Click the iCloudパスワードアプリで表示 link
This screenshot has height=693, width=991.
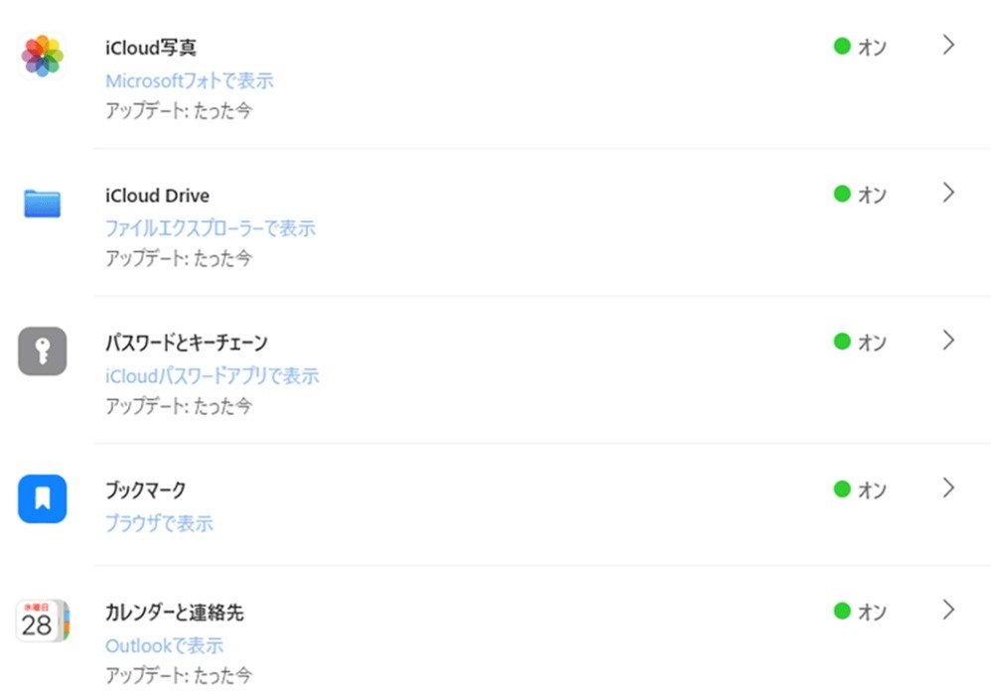pos(212,376)
